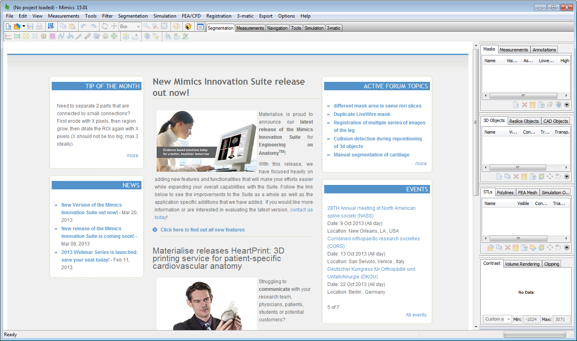Open the FEA/CFD menu
The width and height of the screenshot is (577, 341).
(191, 16)
